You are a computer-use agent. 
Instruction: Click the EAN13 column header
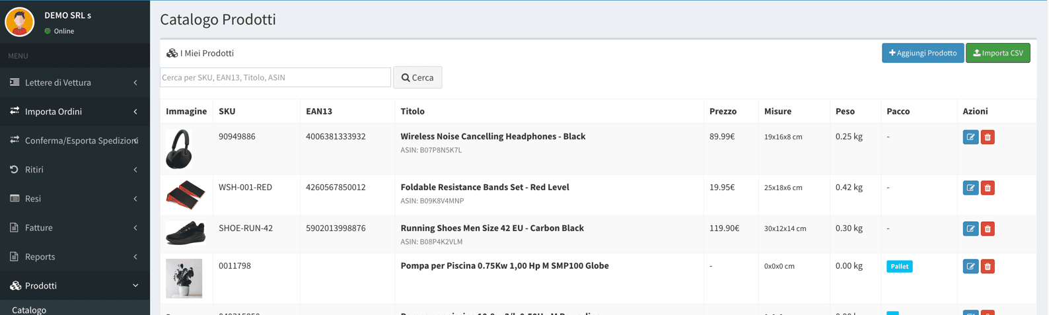coord(319,111)
